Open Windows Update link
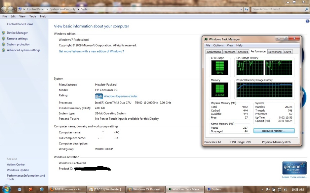This screenshot has height=193, width=310. click(x=18, y=170)
